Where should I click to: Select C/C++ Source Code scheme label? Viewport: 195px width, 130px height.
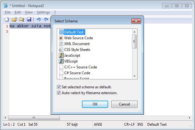(81, 67)
